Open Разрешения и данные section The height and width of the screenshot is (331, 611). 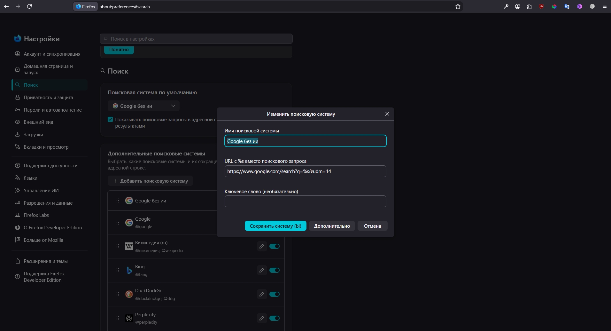pos(50,203)
